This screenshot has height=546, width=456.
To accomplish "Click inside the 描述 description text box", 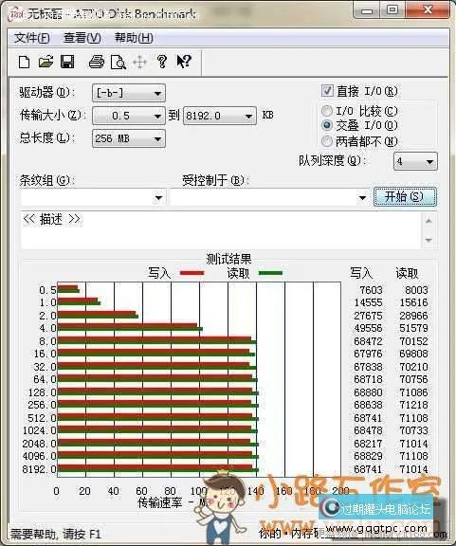I will coord(222,229).
